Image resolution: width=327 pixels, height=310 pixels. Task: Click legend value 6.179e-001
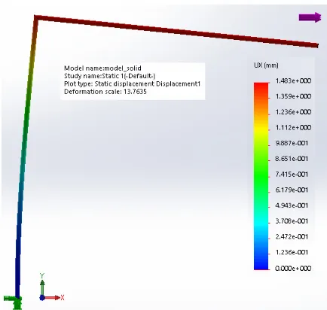point(292,190)
